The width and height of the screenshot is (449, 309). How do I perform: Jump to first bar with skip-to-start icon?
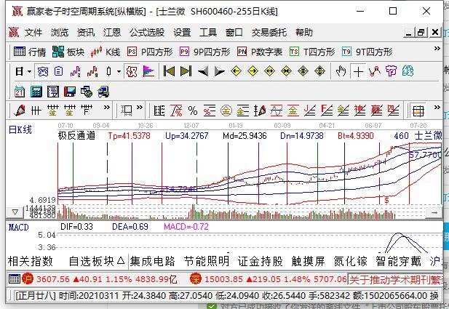pos(169,71)
